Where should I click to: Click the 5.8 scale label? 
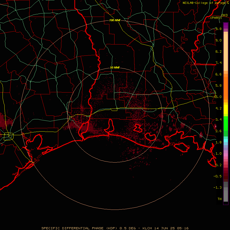tap(218, 85)
